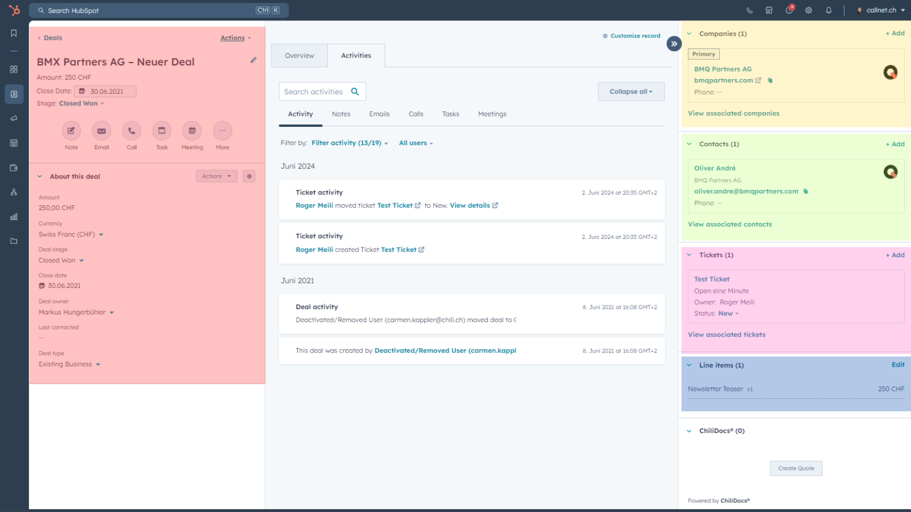The height and width of the screenshot is (512, 911).
Task: Open View associated companies link
Action: click(733, 114)
